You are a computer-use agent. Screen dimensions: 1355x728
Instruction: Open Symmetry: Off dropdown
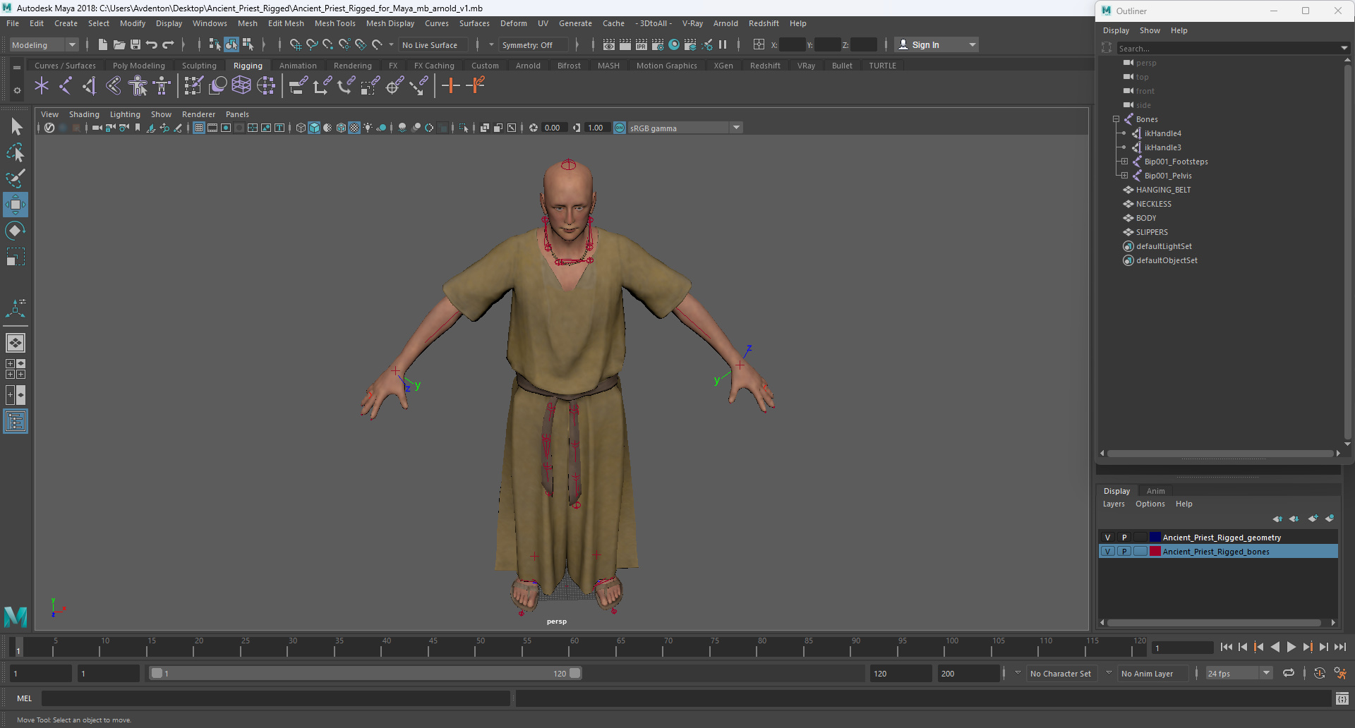tap(534, 45)
